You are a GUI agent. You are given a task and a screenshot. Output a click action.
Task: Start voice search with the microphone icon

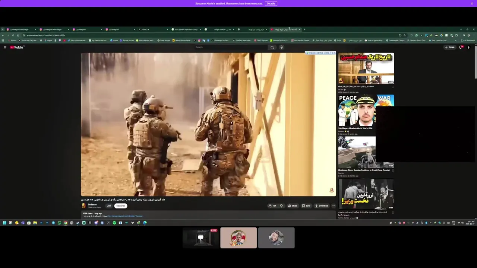tap(281, 47)
